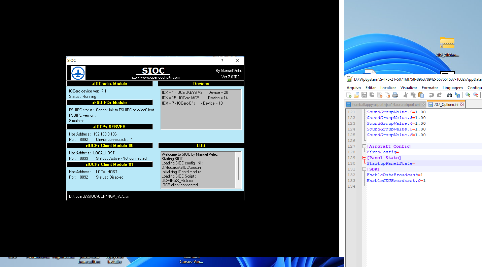482x267 pixels.
Task: Click the Open file folder icon
Action: (356, 95)
